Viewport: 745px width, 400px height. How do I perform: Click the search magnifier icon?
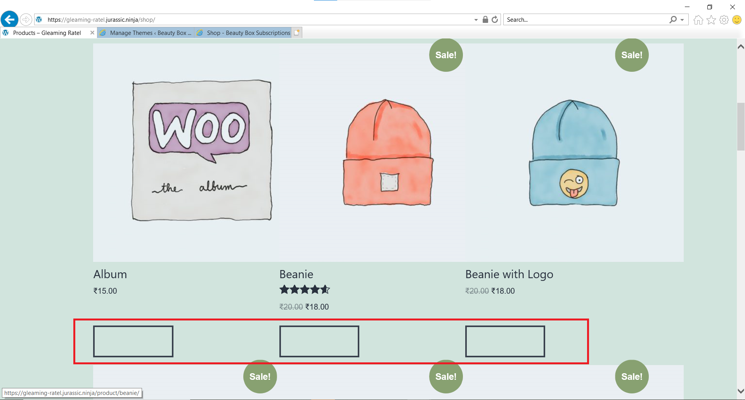click(x=673, y=19)
